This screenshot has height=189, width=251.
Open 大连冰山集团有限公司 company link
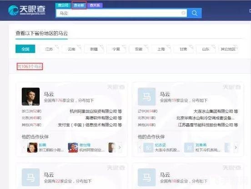tap(213, 111)
